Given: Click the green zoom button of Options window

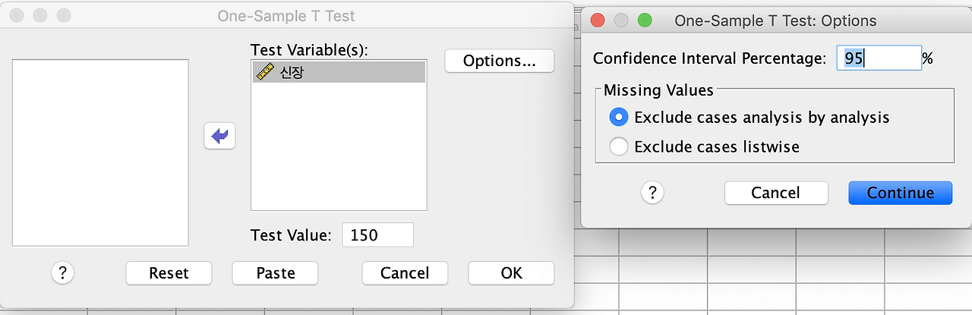Looking at the screenshot, I should click(x=645, y=20).
